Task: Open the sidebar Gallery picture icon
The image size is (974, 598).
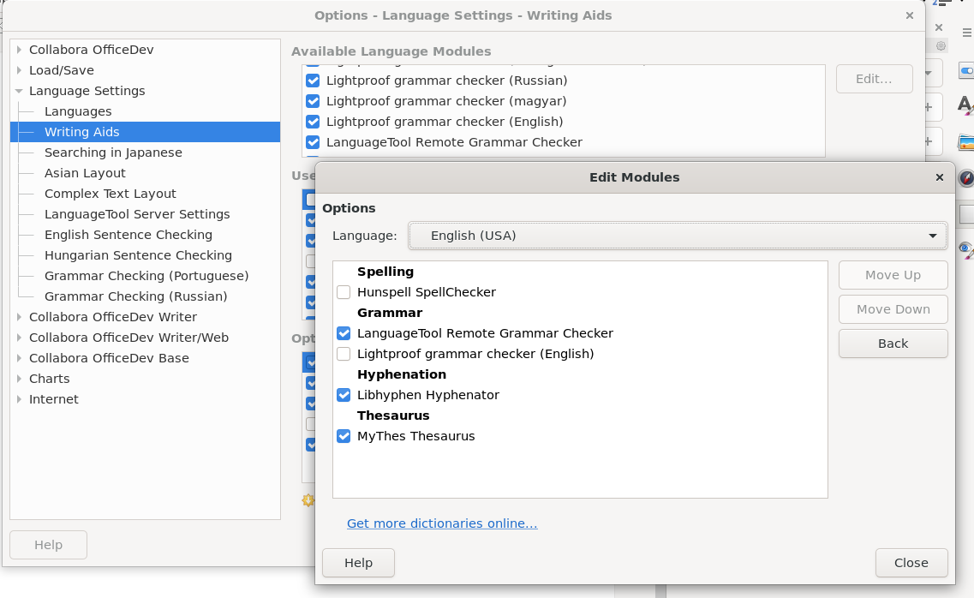Action: tap(966, 142)
